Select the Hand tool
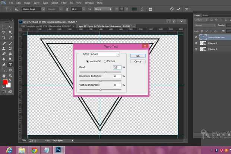231x154 pixels. click(4, 75)
